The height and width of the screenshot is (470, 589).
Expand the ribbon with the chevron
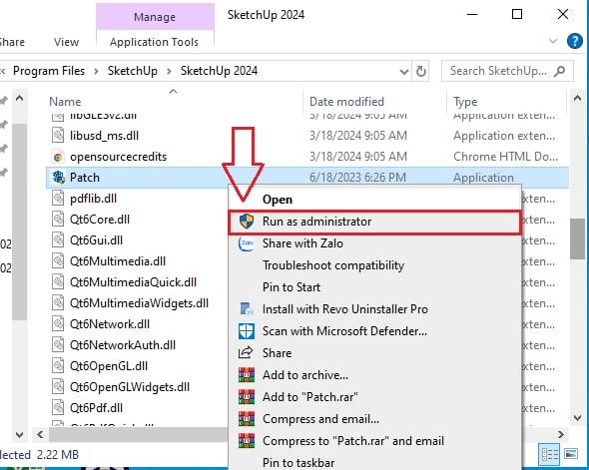pyautogui.click(x=553, y=41)
